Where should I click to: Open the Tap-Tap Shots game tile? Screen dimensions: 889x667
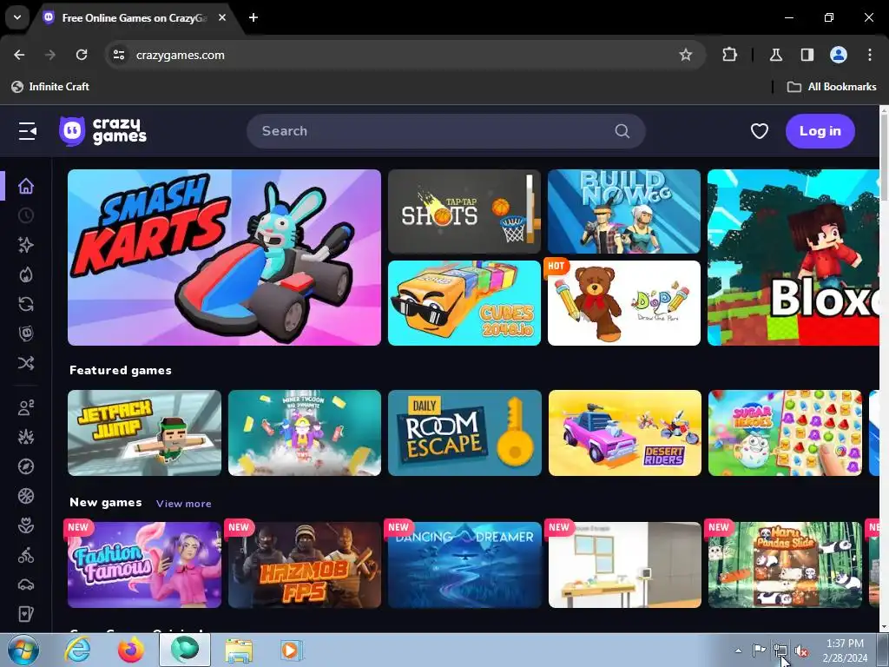(464, 212)
